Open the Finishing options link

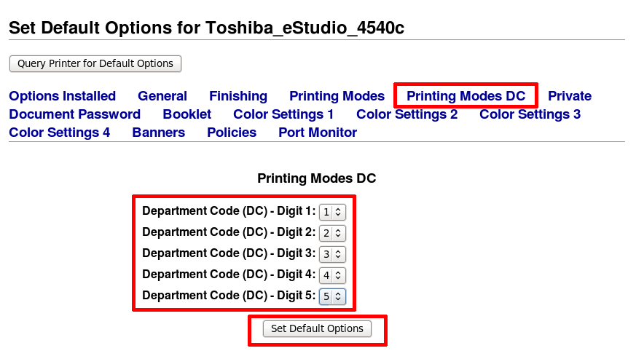click(237, 96)
